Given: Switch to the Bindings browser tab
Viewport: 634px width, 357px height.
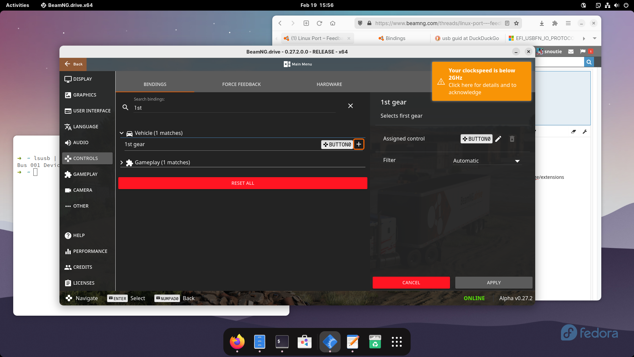Looking at the screenshot, I should [392, 38].
